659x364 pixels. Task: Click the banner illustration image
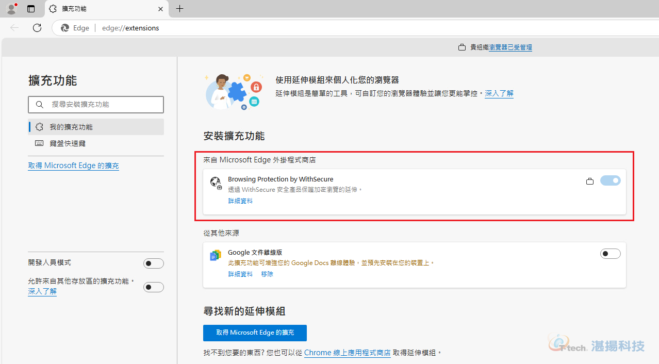pyautogui.click(x=234, y=91)
